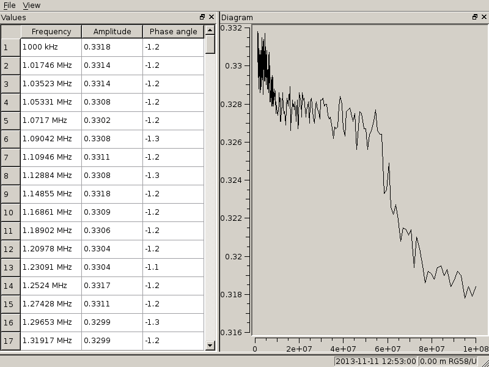Viewport: 489px width, 367px height.
Task: Float the Values panel with its undock icon
Action: (202, 17)
